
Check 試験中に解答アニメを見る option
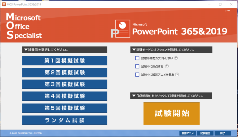pos(137,75)
